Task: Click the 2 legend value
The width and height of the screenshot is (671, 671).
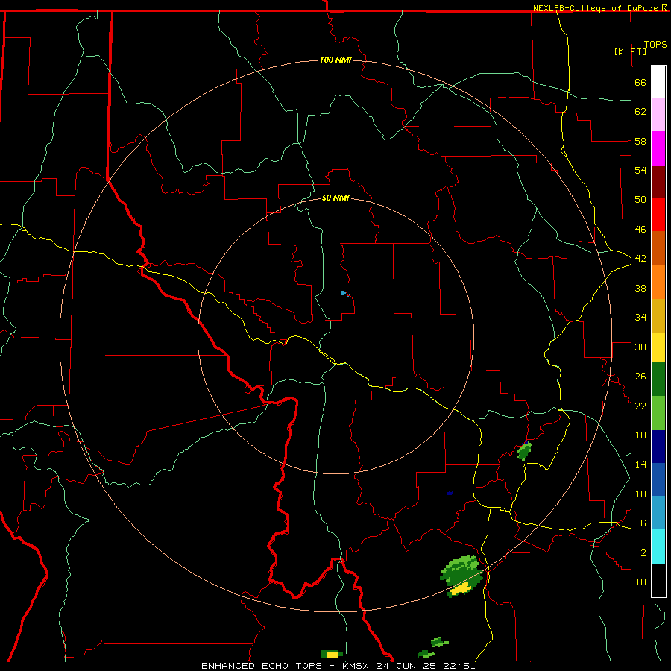Action: [643, 553]
